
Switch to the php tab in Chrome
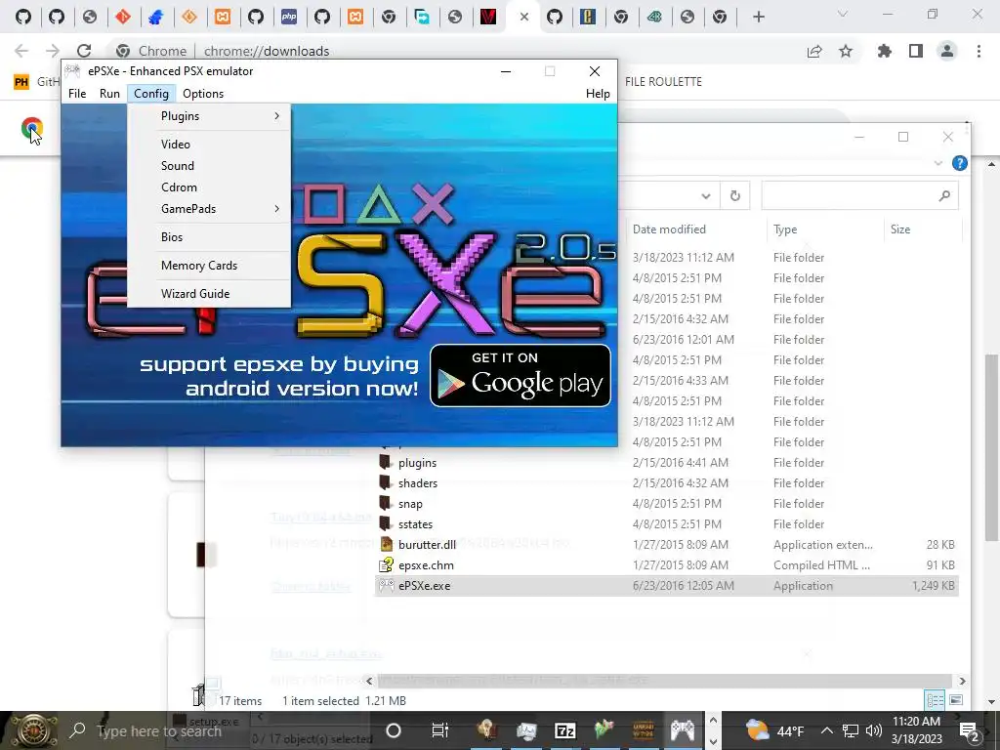tap(289, 17)
